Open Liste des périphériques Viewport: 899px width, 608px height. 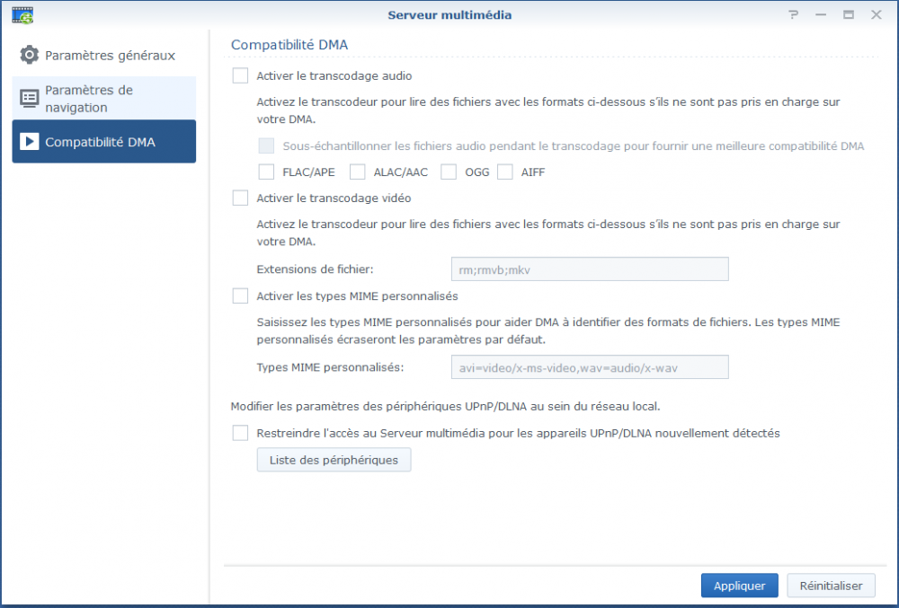pos(334,460)
